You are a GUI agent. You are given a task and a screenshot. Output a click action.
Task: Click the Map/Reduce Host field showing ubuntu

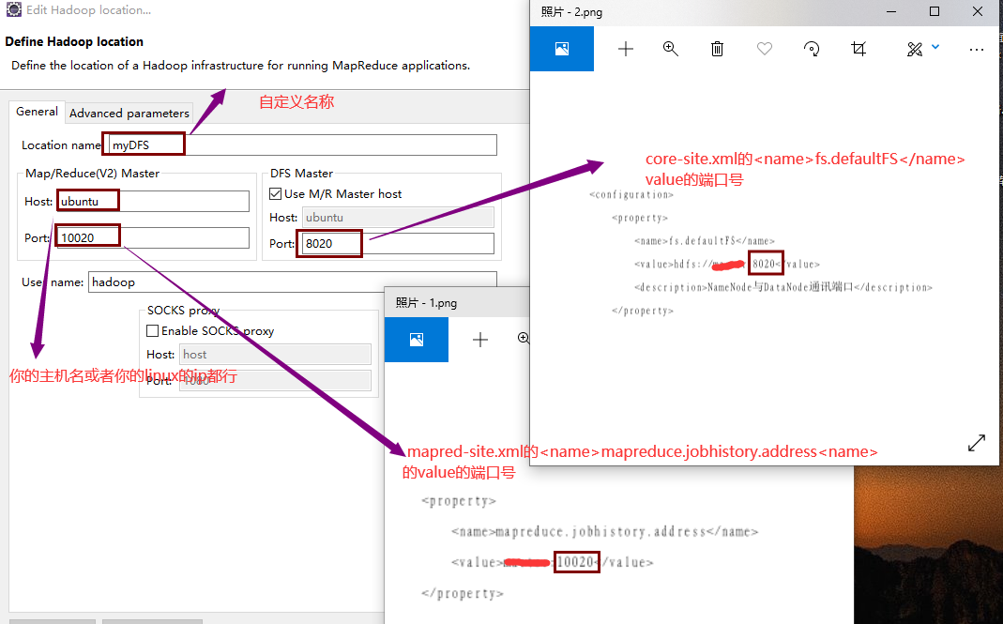(x=87, y=200)
